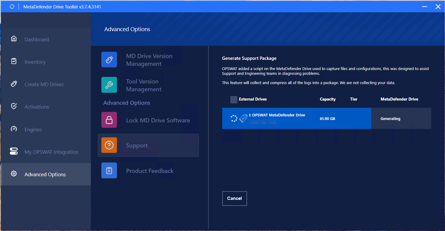Image resolution: width=445 pixels, height=231 pixels.
Task: Open Tool Version Management option
Action: (148, 85)
